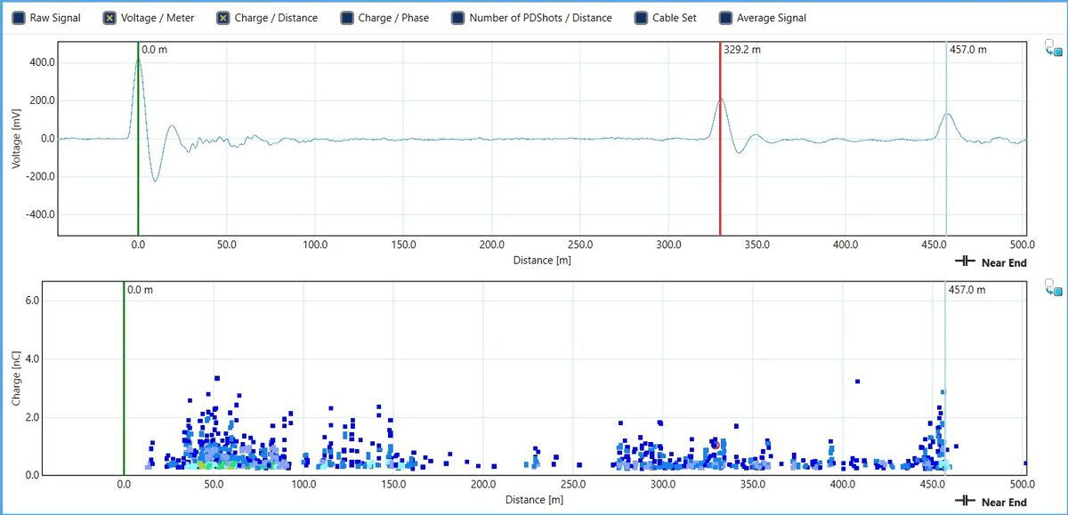Select the green 0.0 m marker in the charge plot
The height and width of the screenshot is (515, 1068).
pyautogui.click(x=123, y=382)
